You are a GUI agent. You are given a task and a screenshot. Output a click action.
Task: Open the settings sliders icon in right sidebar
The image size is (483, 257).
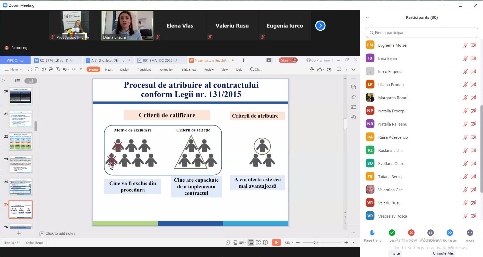[353, 107]
